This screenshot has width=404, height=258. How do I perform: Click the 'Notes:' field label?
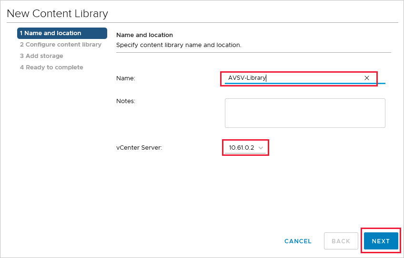[x=126, y=101]
